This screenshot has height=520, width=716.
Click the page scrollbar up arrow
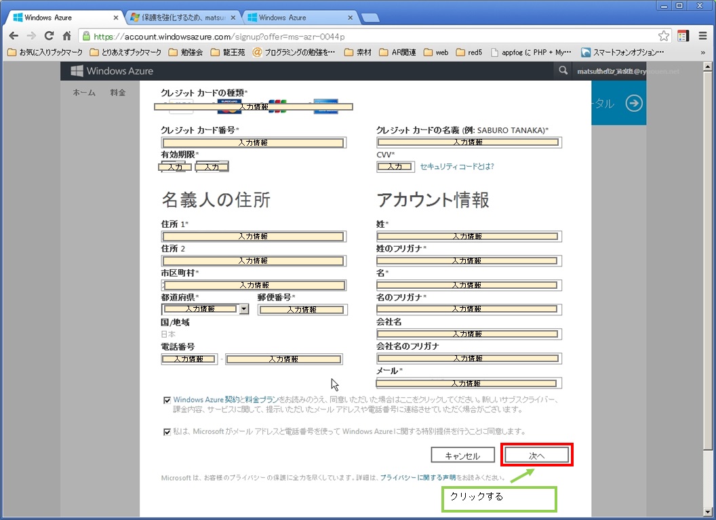[x=707, y=66]
